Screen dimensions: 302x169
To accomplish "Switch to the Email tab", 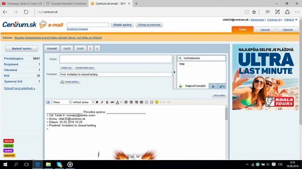I will [x=243, y=29].
